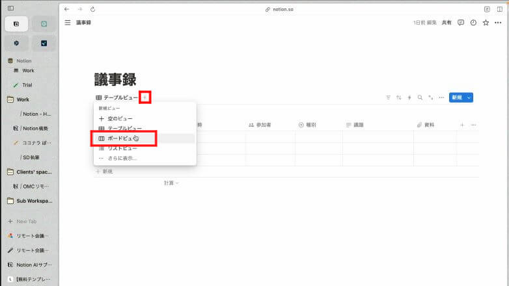Open the Clients' space folder in sidebar
509x286 pixels.
click(29, 172)
